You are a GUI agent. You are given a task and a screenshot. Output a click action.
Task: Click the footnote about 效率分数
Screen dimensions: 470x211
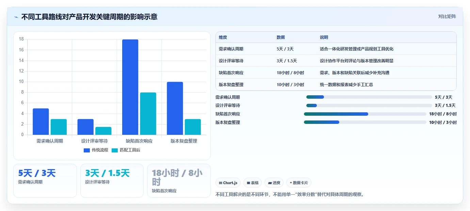click(x=290, y=195)
